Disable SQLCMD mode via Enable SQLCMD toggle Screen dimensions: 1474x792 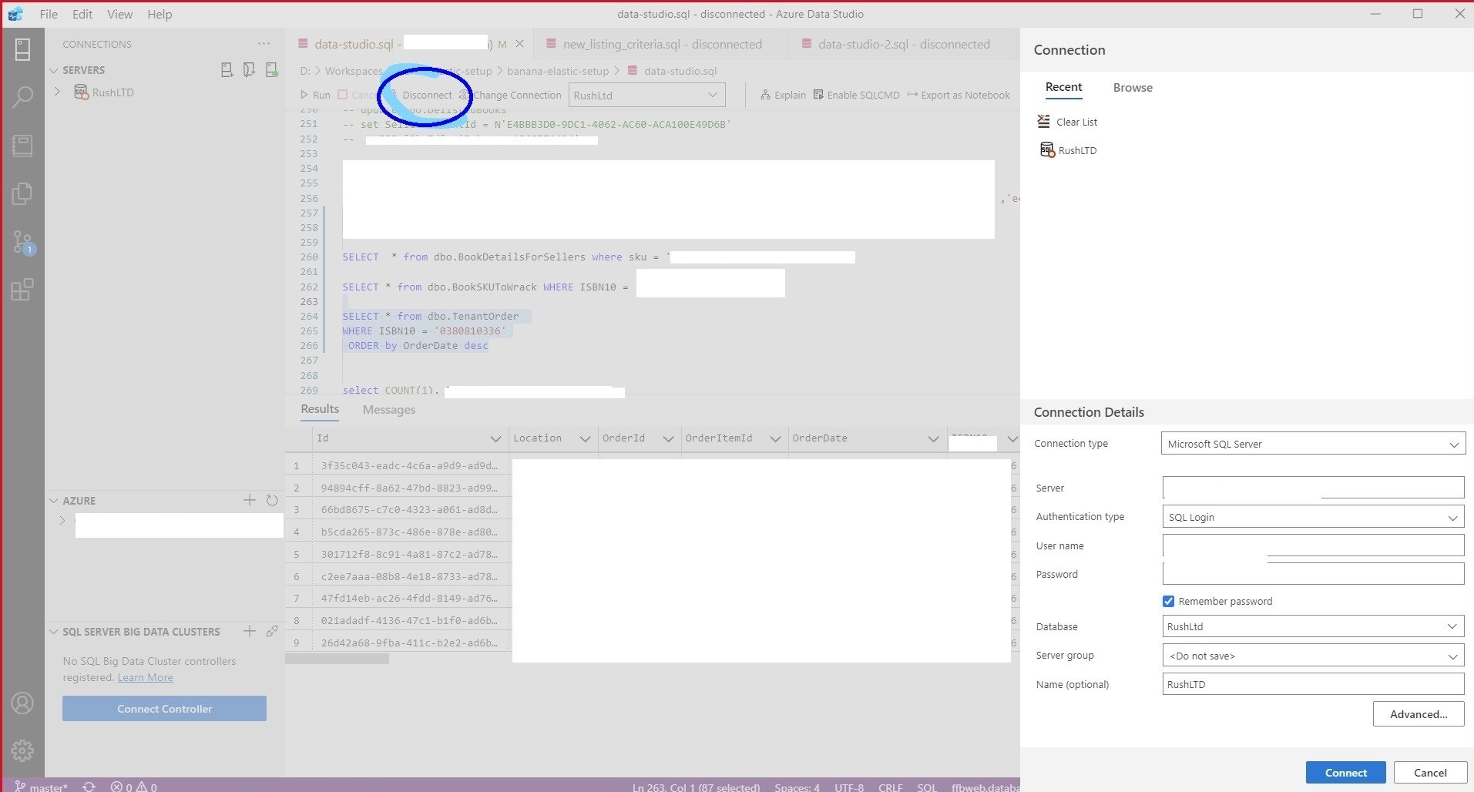point(857,95)
